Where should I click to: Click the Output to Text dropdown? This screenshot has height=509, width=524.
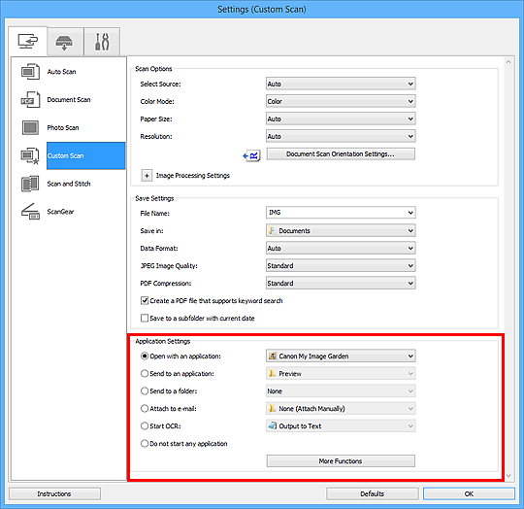(x=341, y=426)
